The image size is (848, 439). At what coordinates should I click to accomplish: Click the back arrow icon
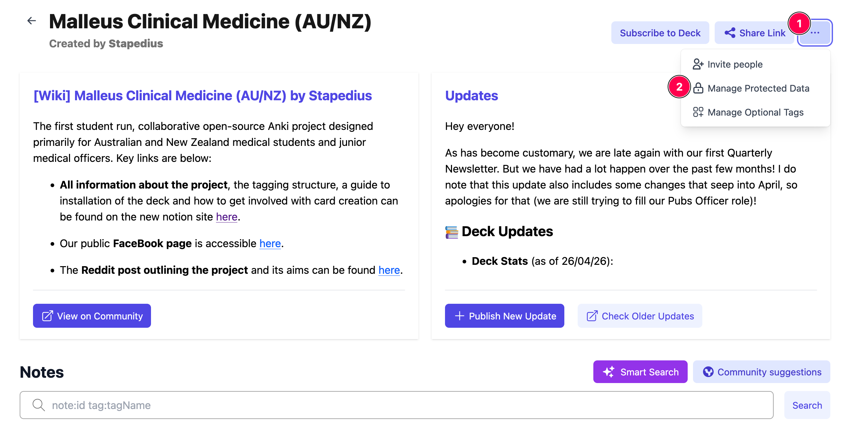(32, 21)
